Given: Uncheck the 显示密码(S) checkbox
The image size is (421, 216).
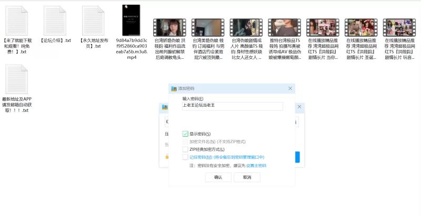Looking at the screenshot, I should (x=185, y=133).
